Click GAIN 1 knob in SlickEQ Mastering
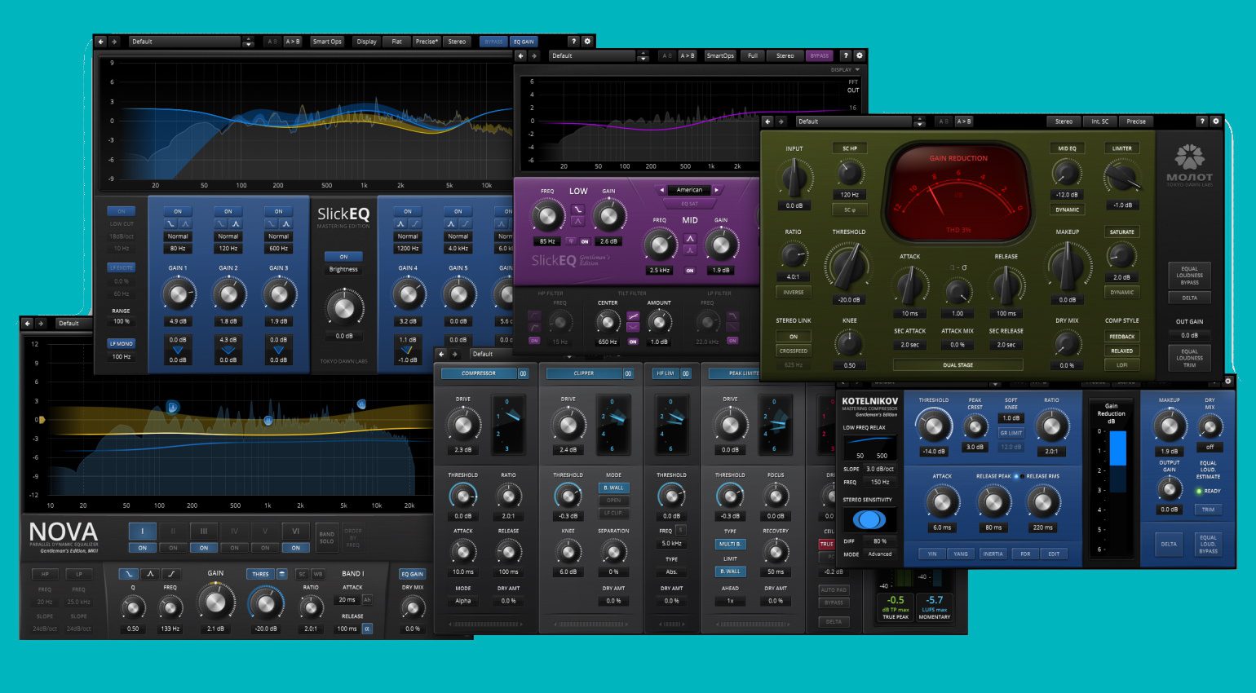This screenshot has width=1256, height=693. (178, 294)
